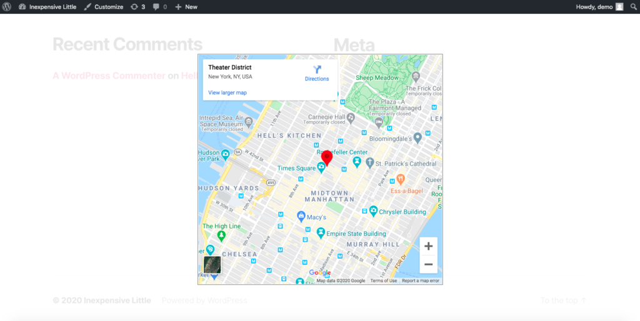Open the comments bubble icon
640x321 pixels.
(159, 7)
